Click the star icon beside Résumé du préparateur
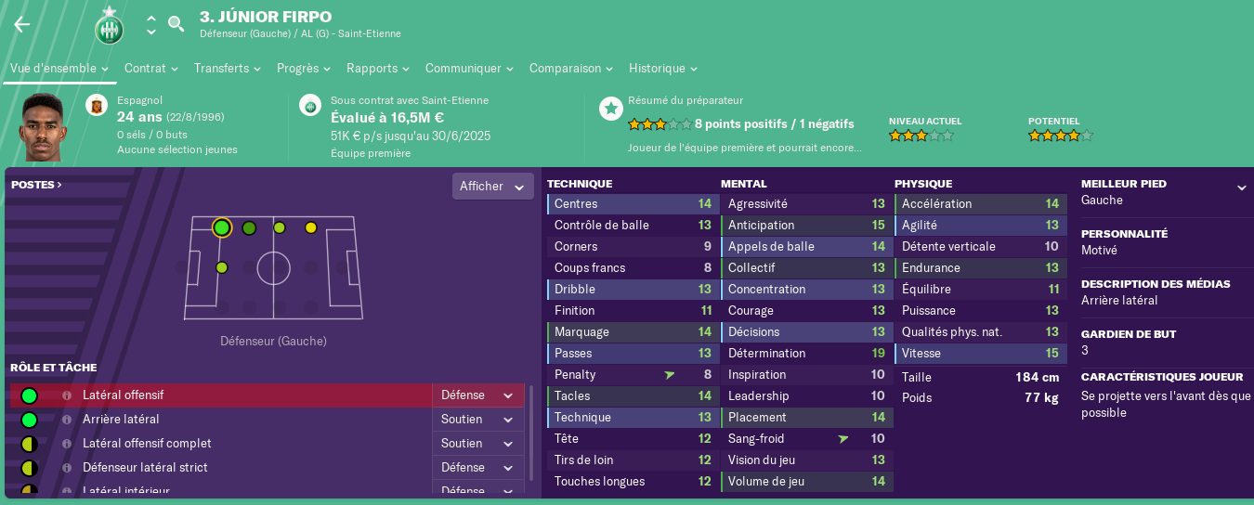This screenshot has height=505, width=1254. pos(610,109)
